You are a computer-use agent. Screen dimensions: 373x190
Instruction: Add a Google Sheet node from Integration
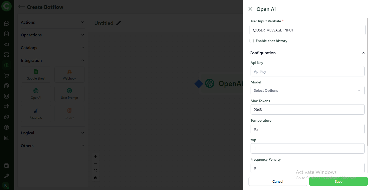tap(36, 75)
